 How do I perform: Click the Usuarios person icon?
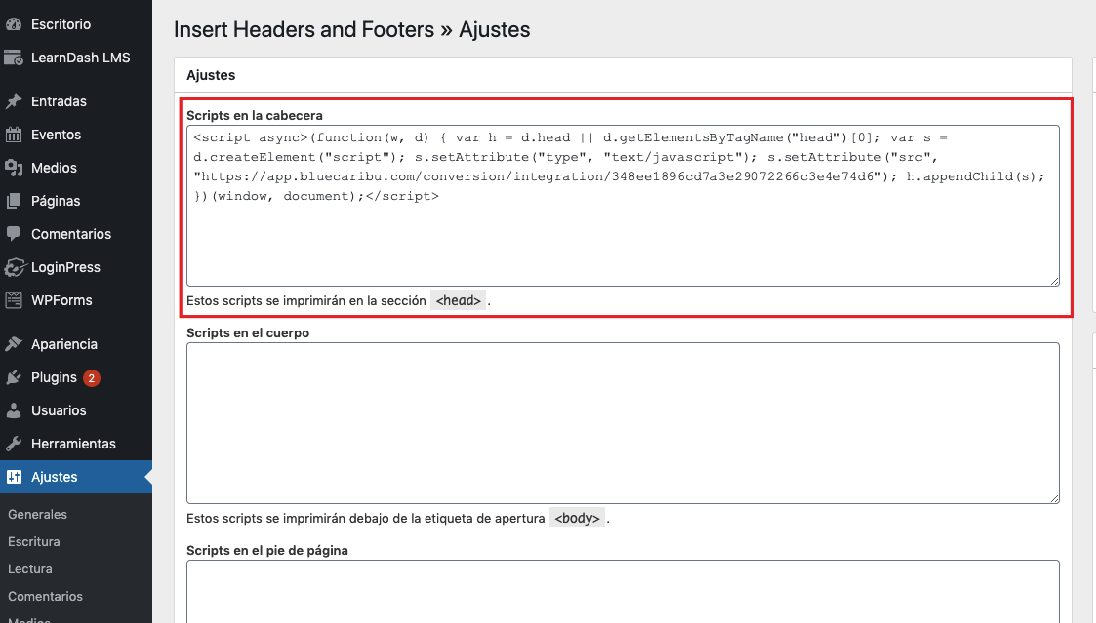tap(14, 410)
